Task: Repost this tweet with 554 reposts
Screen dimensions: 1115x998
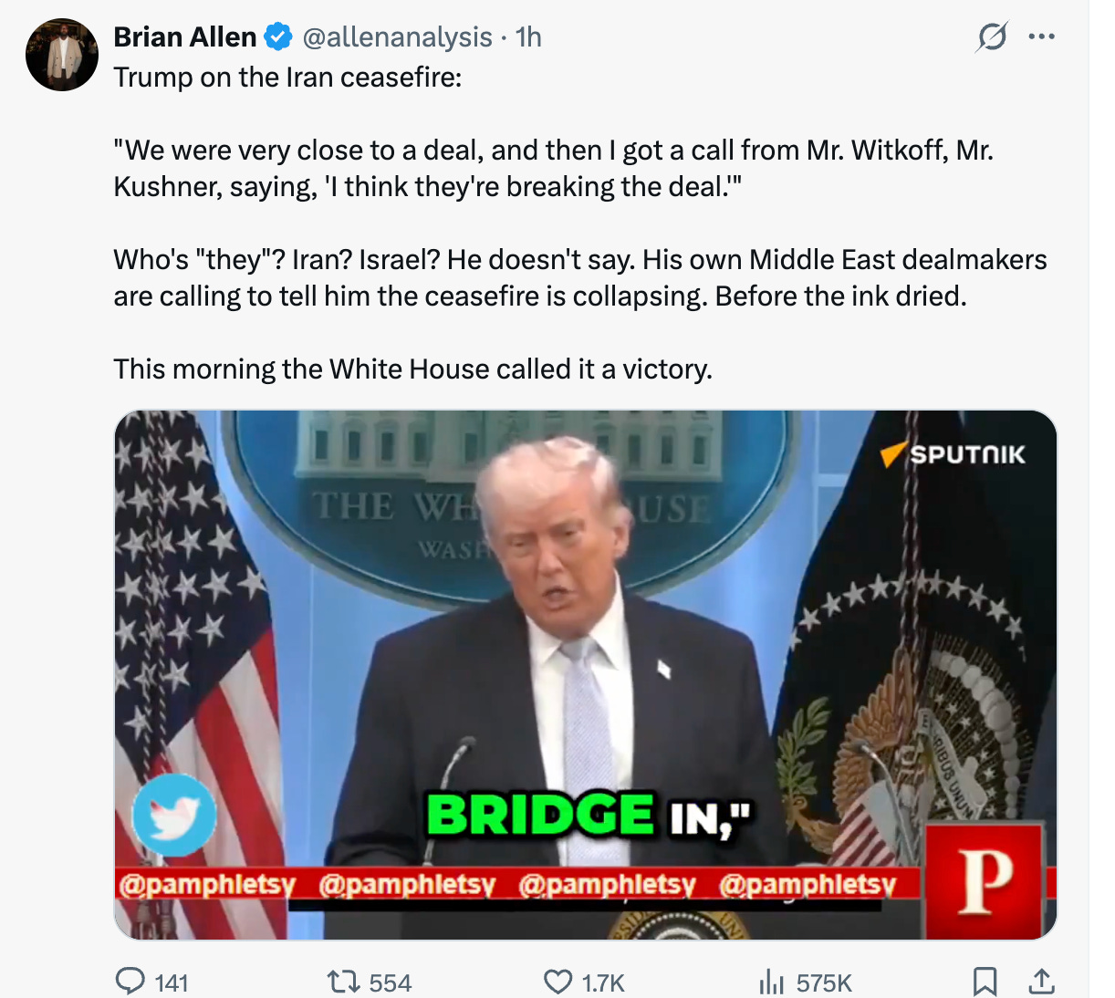Action: [370, 982]
